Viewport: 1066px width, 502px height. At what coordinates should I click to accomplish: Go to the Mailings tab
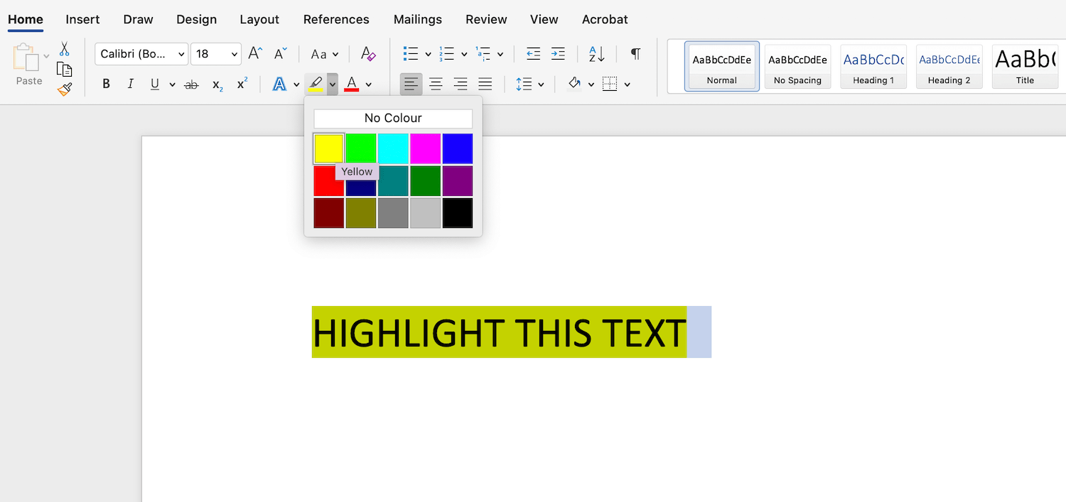[x=418, y=19]
